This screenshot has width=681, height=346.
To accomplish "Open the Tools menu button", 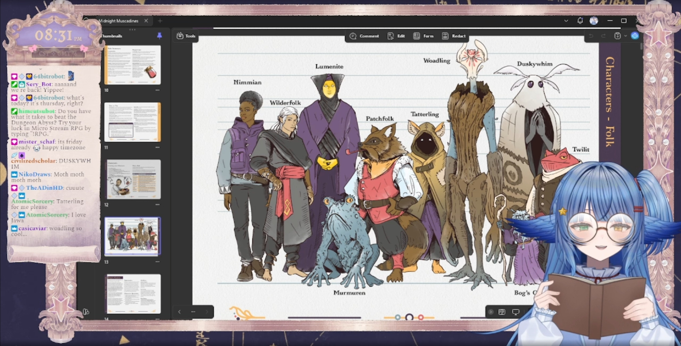I will tap(186, 36).
